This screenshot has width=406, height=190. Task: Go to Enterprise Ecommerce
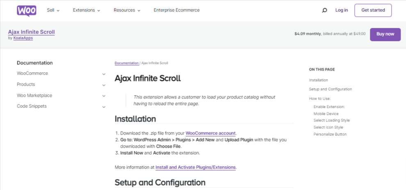[x=177, y=10]
